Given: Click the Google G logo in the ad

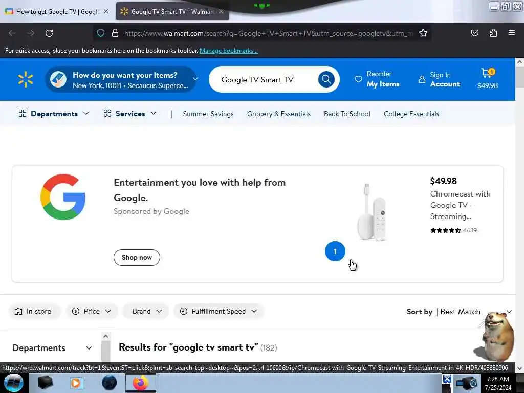Looking at the screenshot, I should [x=63, y=197].
